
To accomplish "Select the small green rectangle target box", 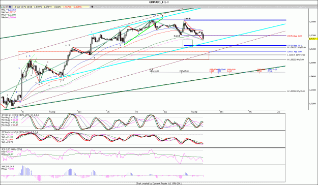I will [x=188, y=43].
